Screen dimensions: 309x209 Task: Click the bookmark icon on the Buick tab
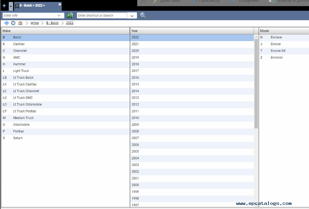[x=17, y=6]
